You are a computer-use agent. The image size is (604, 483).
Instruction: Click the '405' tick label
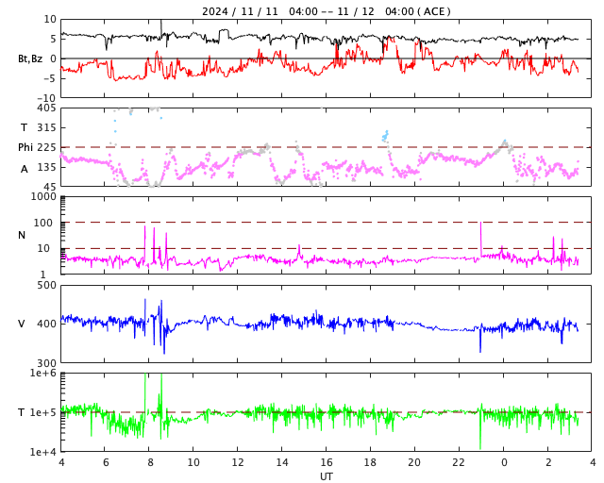coord(46,108)
